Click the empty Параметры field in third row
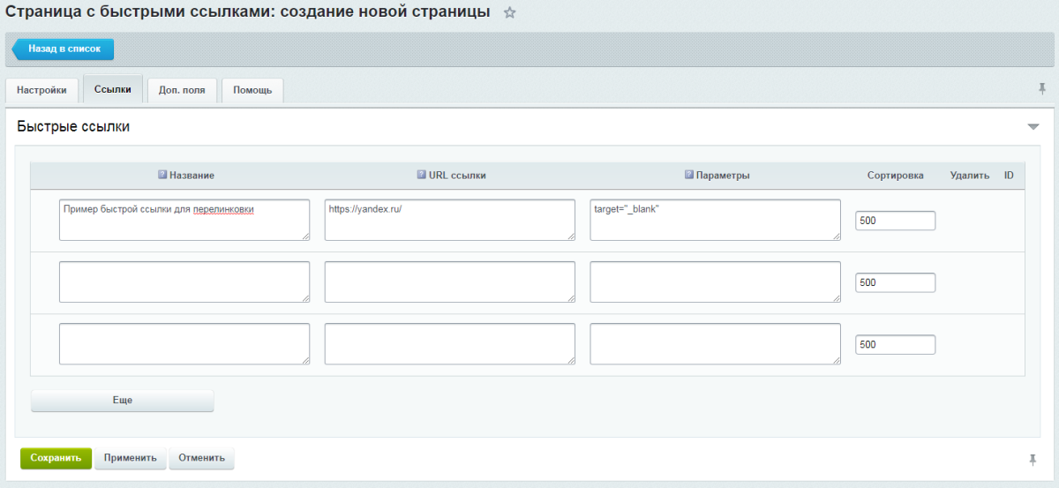The height and width of the screenshot is (488, 1059). coord(716,343)
